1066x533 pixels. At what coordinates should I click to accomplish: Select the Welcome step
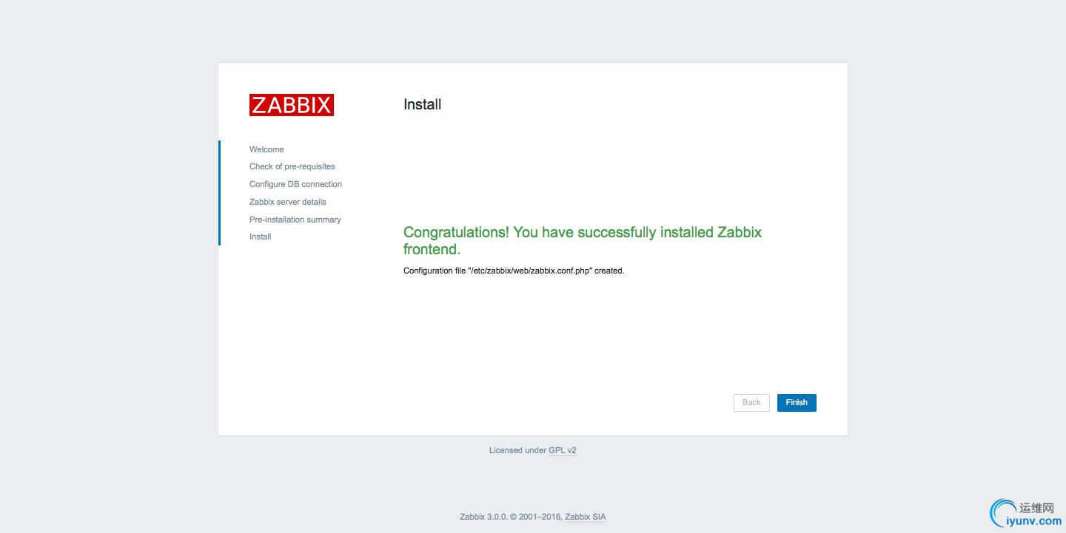[266, 149]
